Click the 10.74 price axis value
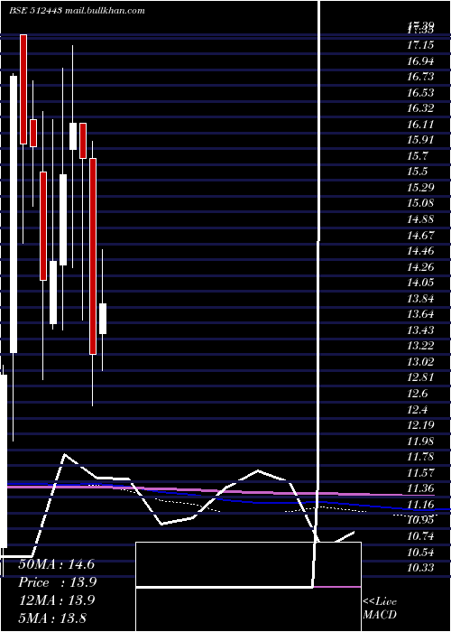The width and height of the screenshot is (451, 632). point(420,536)
